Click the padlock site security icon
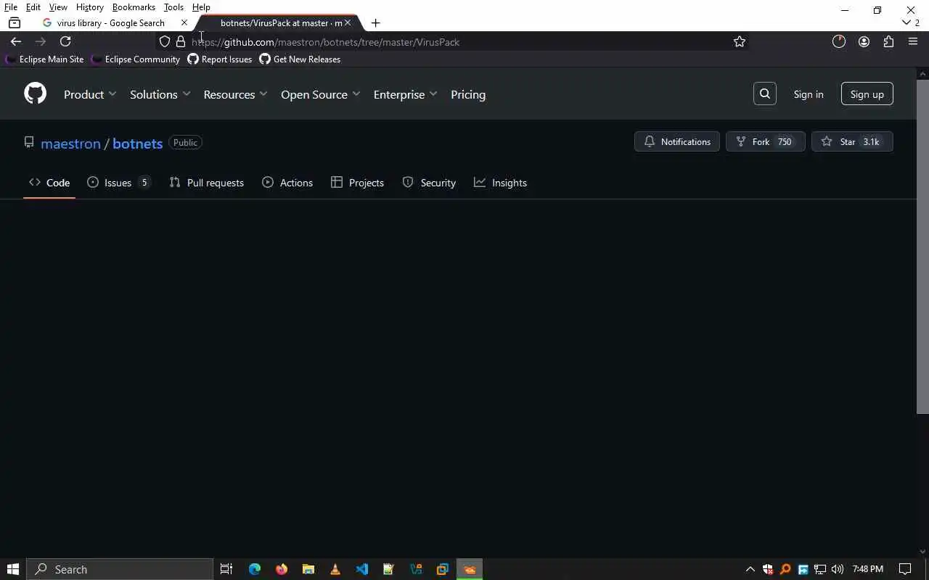This screenshot has height=580, width=929. click(x=181, y=41)
